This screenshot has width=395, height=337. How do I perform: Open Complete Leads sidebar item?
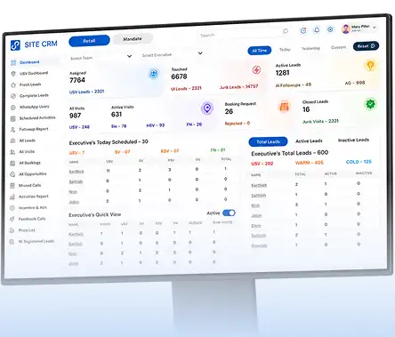[x=34, y=95]
